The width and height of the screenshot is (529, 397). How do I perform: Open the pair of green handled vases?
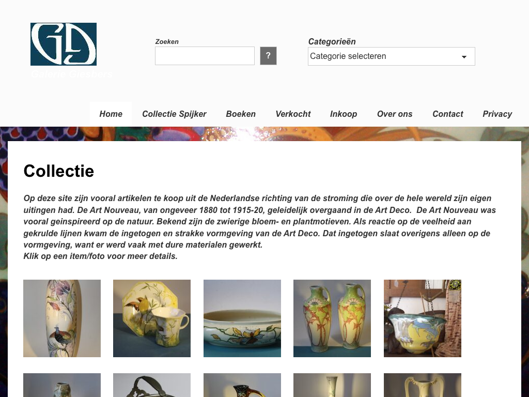(x=332, y=318)
